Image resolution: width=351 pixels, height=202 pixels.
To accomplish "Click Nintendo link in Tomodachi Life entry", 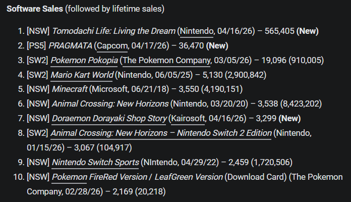I will coord(197,31).
